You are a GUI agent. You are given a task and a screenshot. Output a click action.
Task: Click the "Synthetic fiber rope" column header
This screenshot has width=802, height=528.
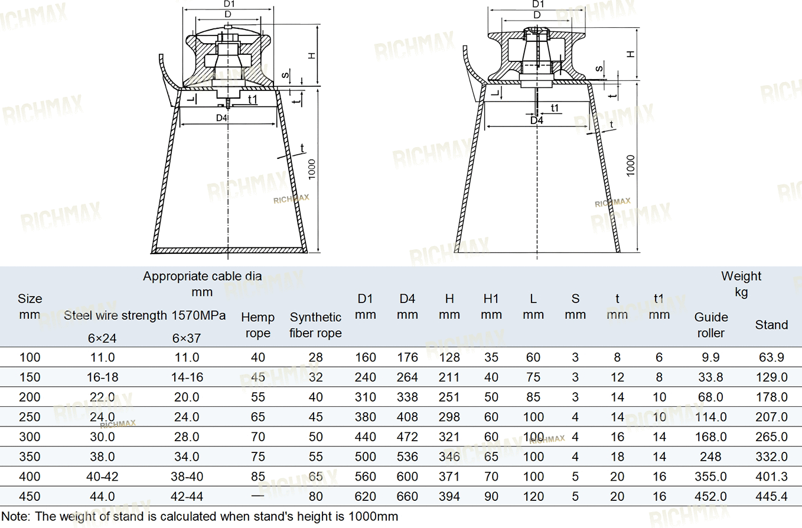coord(315,325)
